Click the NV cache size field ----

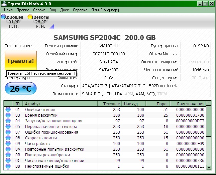coord(196,54)
